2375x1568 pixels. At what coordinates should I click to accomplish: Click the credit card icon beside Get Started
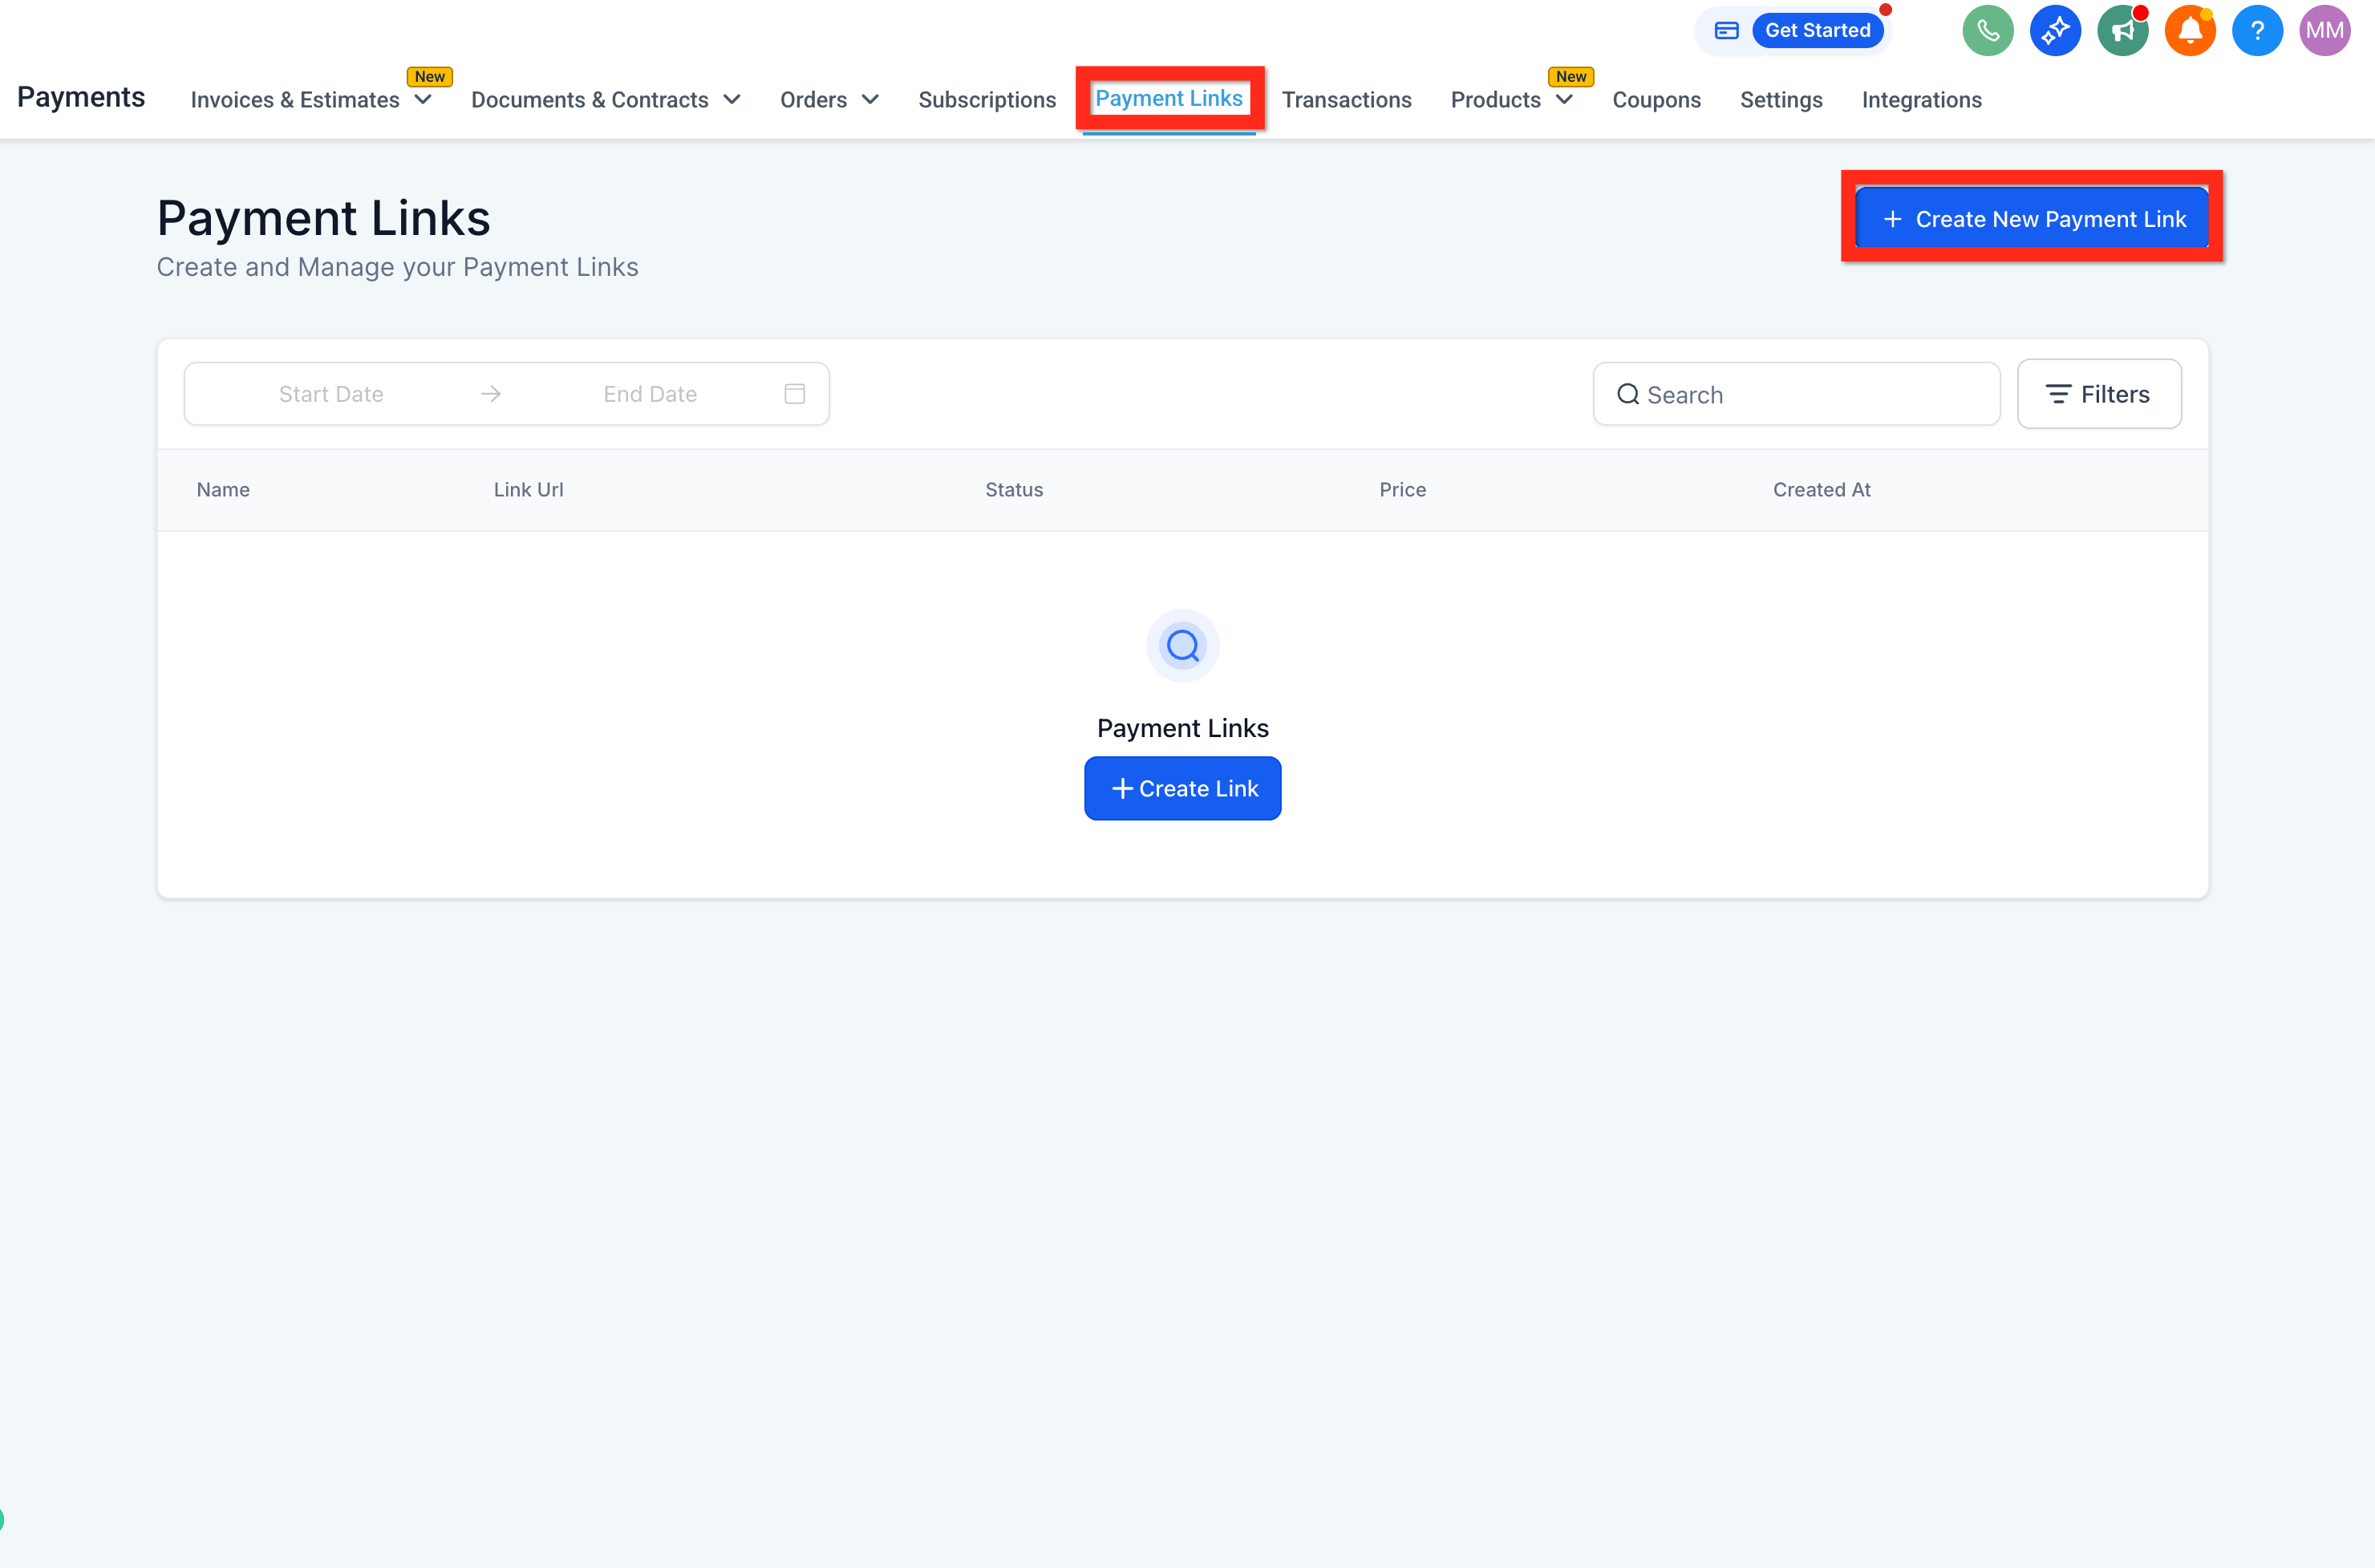[x=1726, y=31]
